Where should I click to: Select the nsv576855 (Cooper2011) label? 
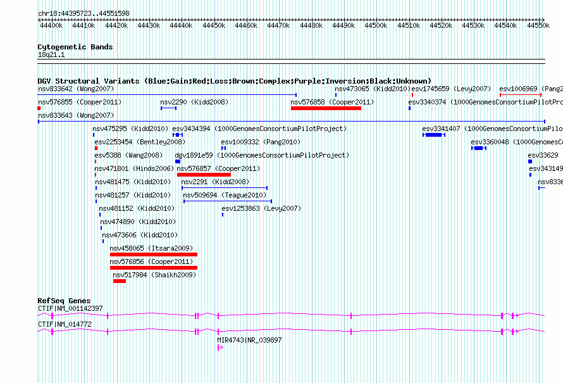(x=80, y=102)
